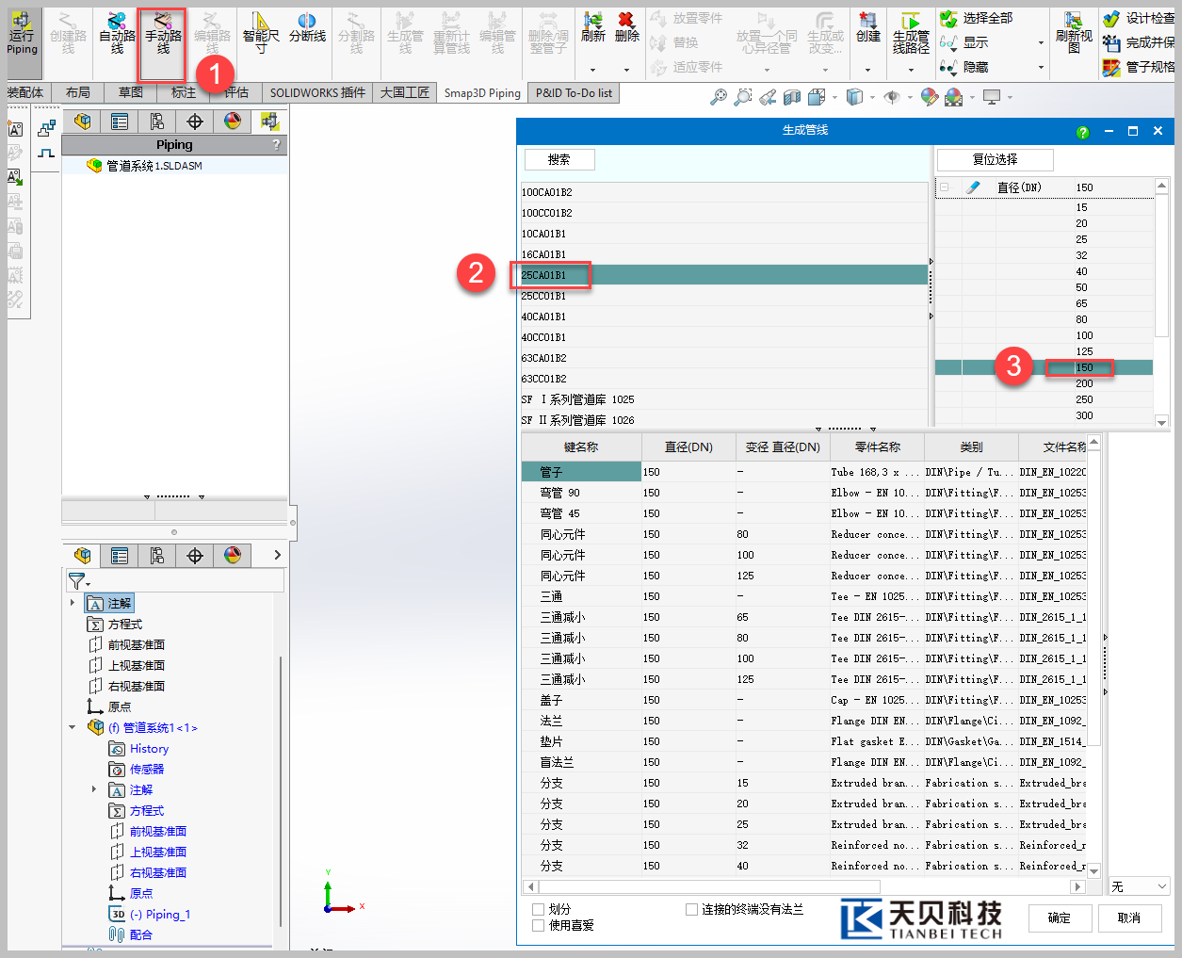The height and width of the screenshot is (958, 1182).
Task: Click the vertical scrollbar of diameter list
Action: coord(1161,267)
